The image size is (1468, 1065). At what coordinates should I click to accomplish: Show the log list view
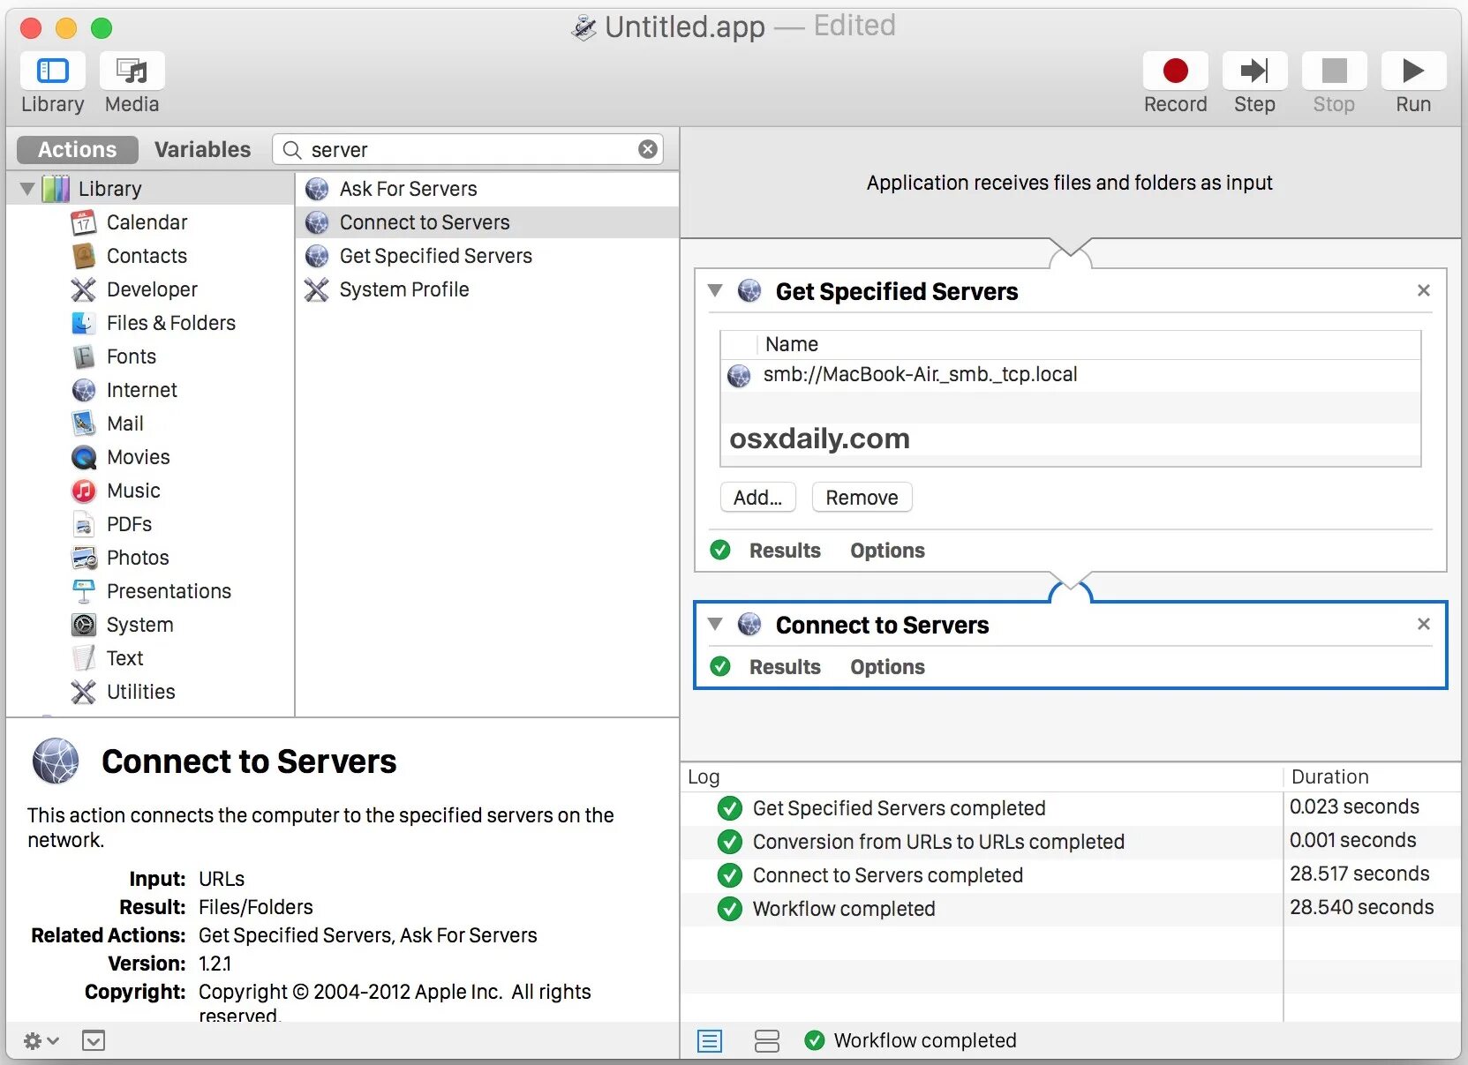coord(710,1041)
